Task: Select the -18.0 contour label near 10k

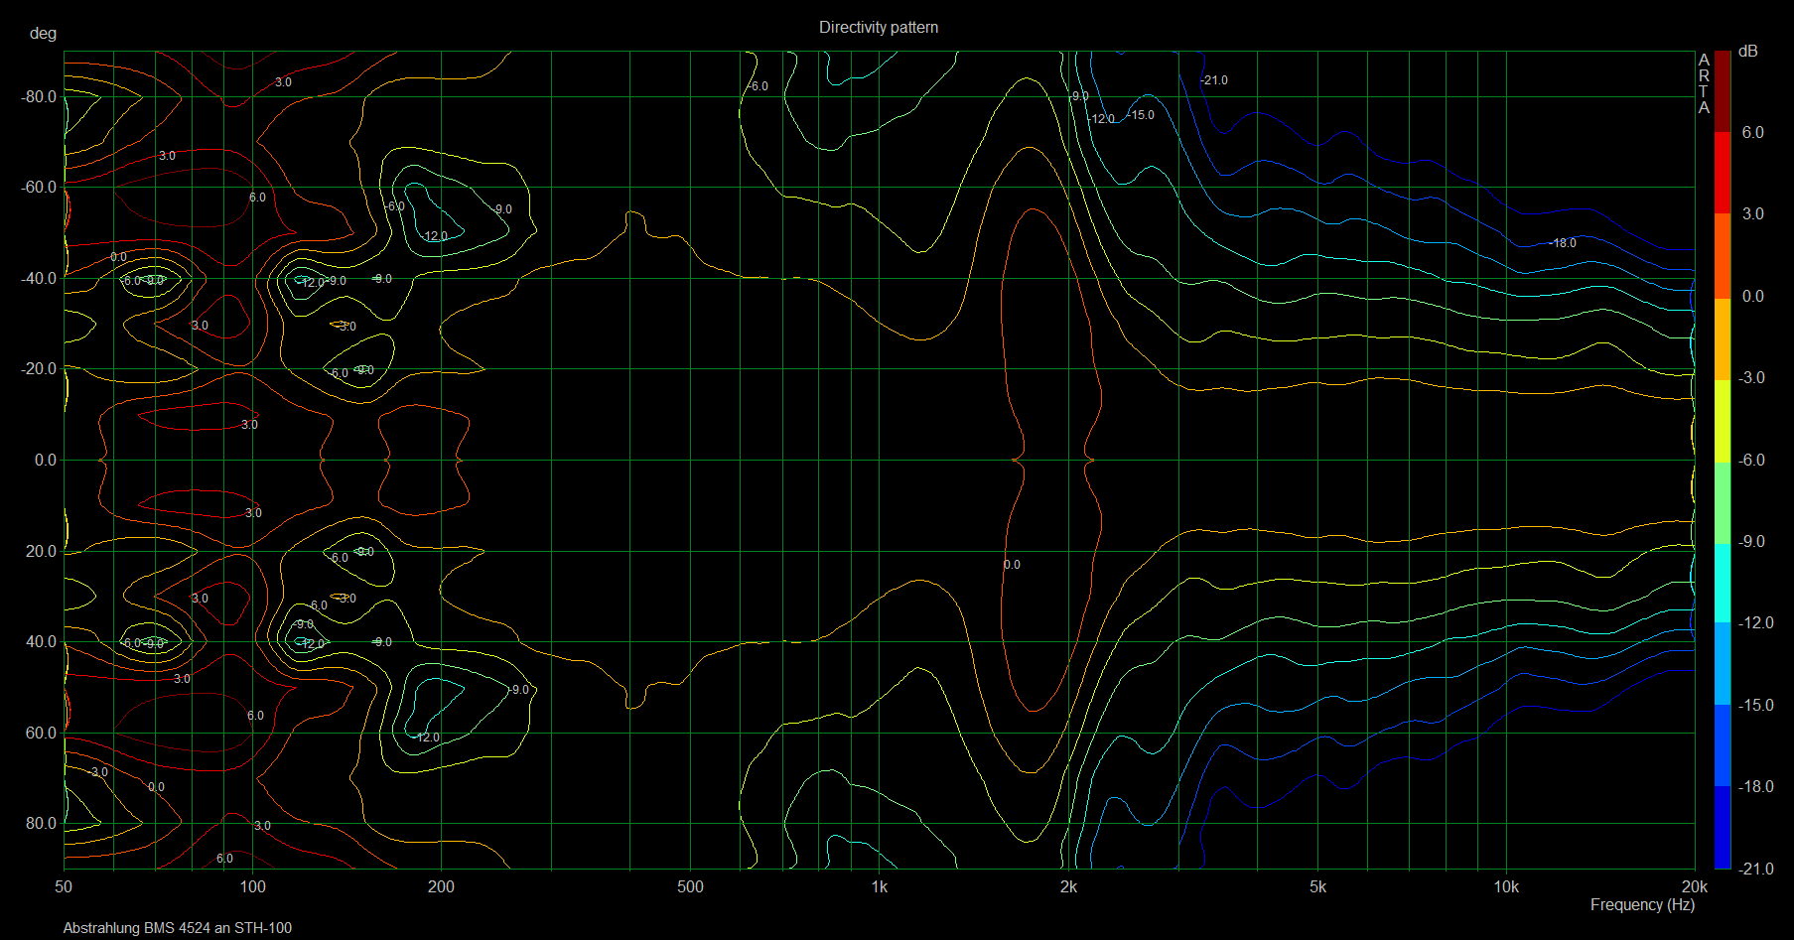Action: pyautogui.click(x=1563, y=243)
